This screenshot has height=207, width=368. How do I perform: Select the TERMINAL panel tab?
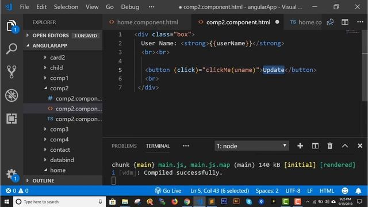click(158, 146)
